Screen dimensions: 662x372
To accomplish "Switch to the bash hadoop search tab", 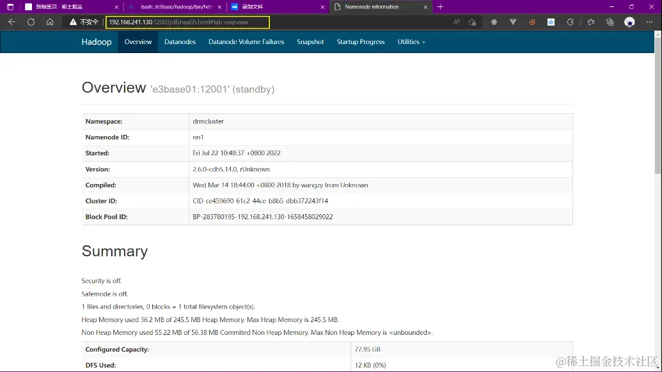I will (175, 7).
